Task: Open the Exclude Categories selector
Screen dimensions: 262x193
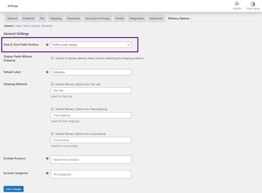Action: tap(91, 174)
